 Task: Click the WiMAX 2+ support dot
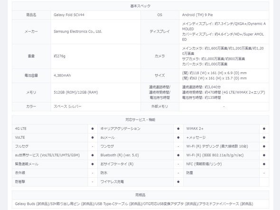pyautogui.click(x=264, y=129)
